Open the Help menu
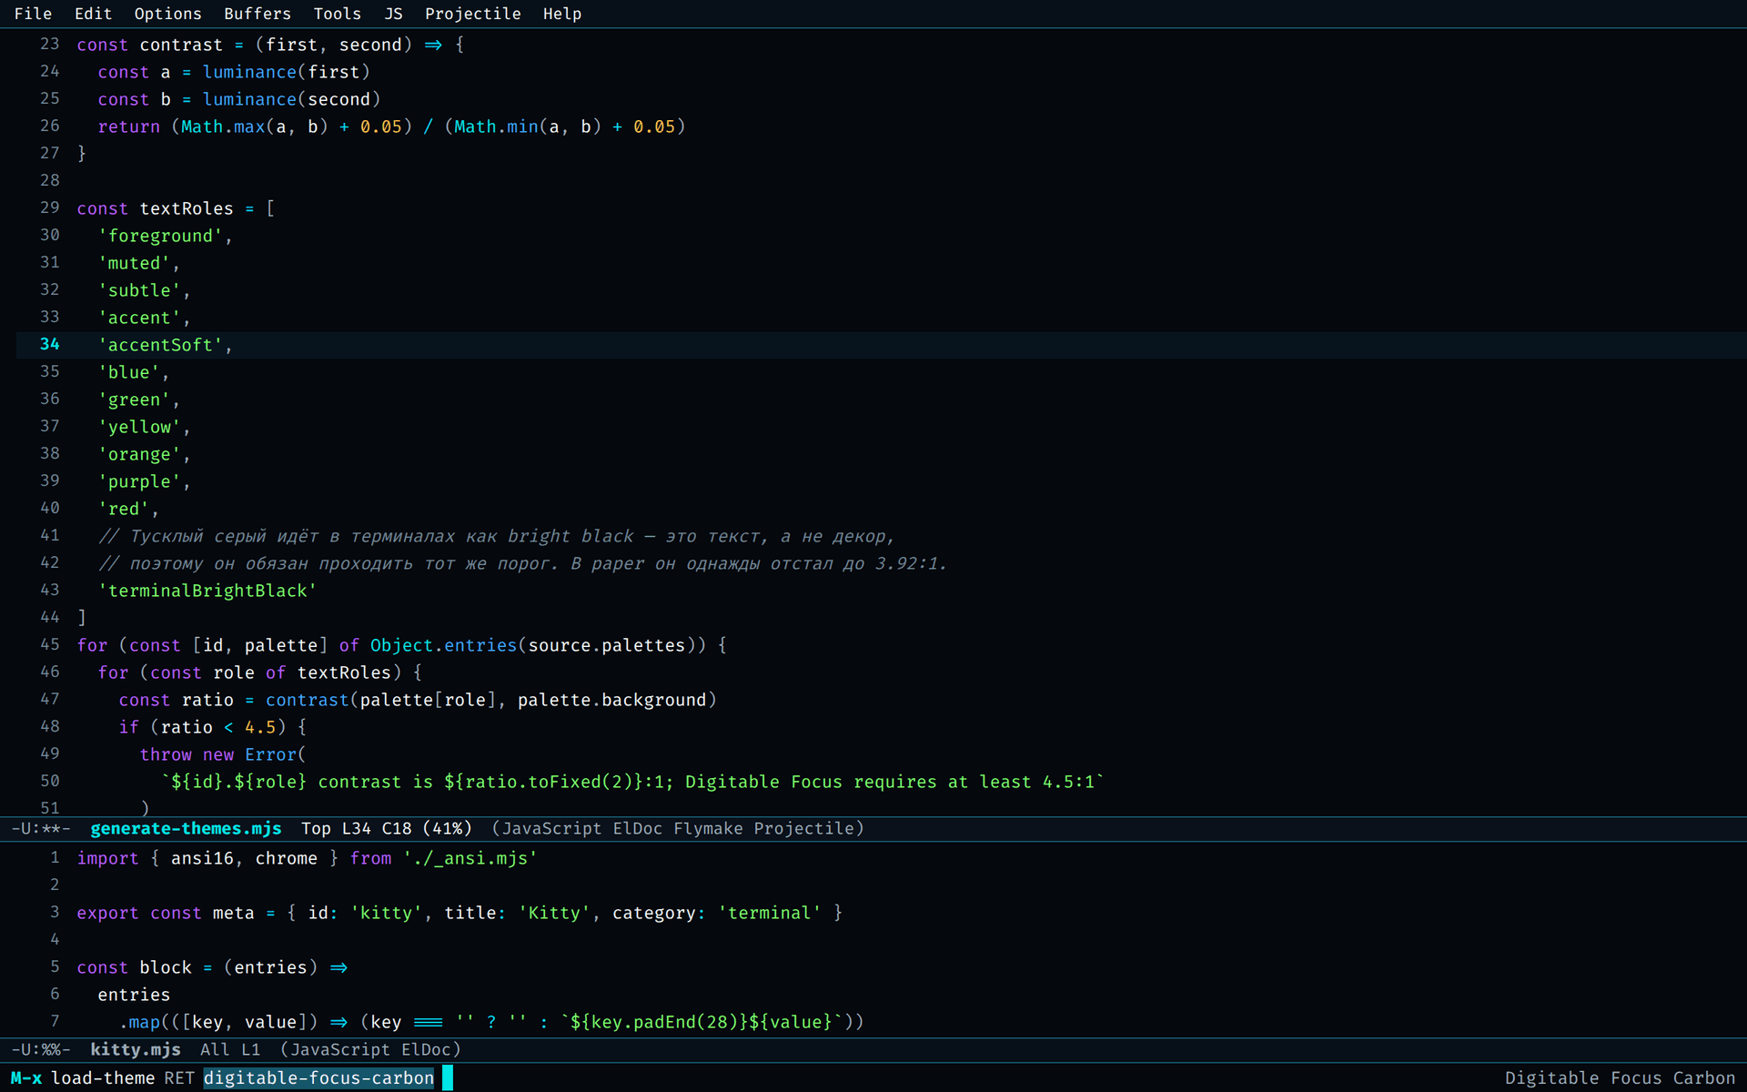1747x1092 pixels. point(561,14)
